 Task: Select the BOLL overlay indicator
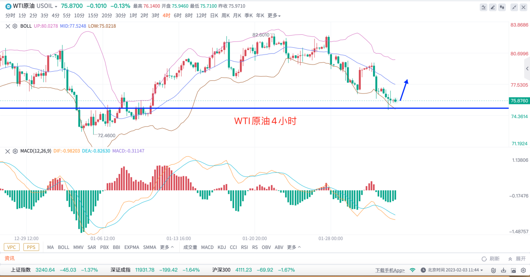[64, 247]
